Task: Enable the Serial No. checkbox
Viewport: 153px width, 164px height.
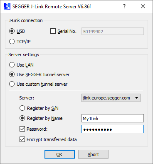Action: 53,31
